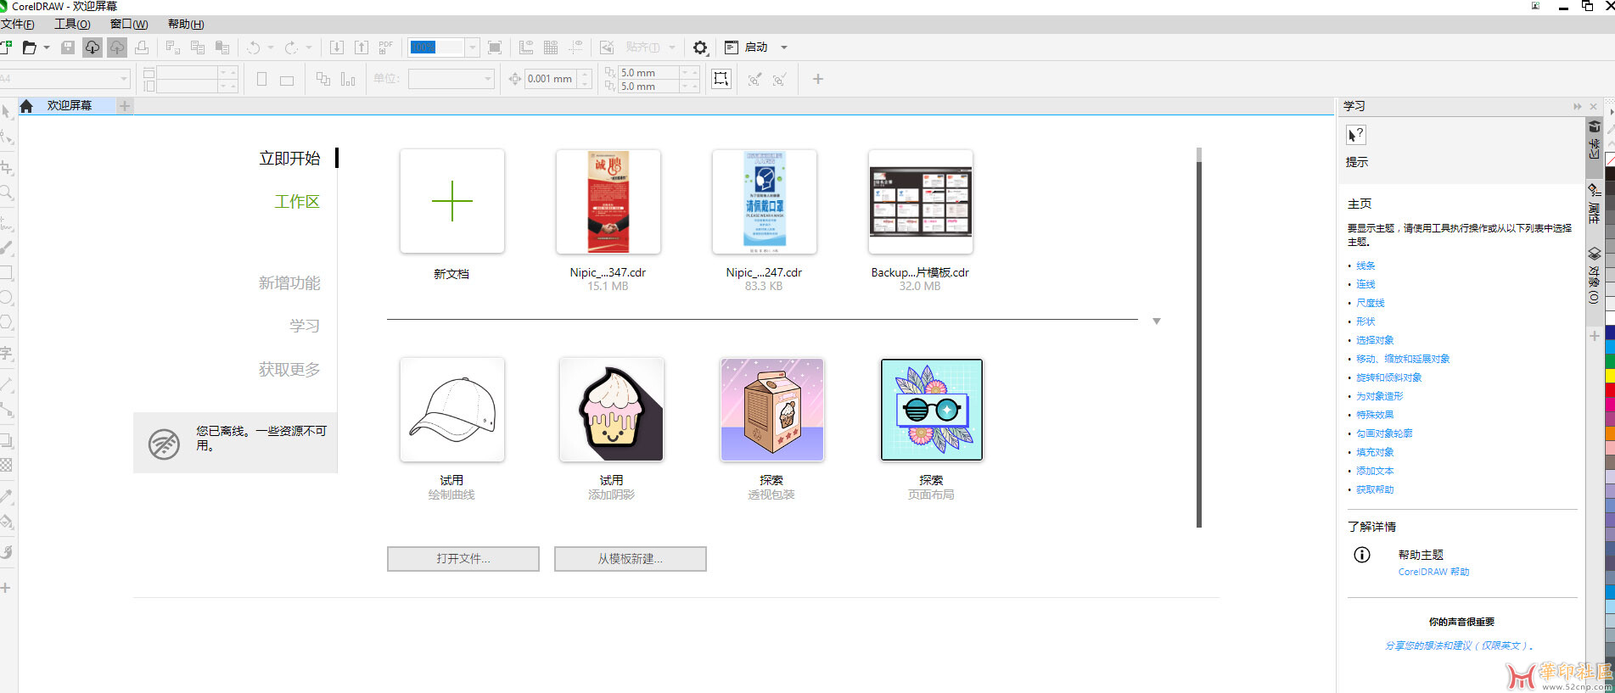Screen dimensions: 1615x693
Task: Click the nudge distance 0.001 mm field
Action: (551, 79)
